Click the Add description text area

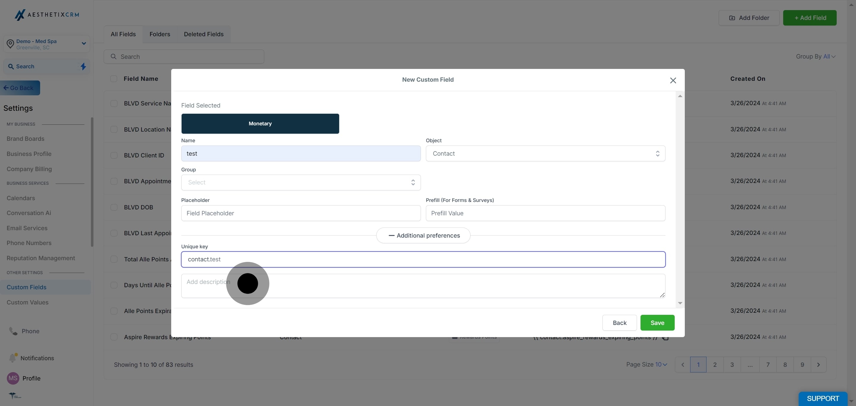point(423,286)
